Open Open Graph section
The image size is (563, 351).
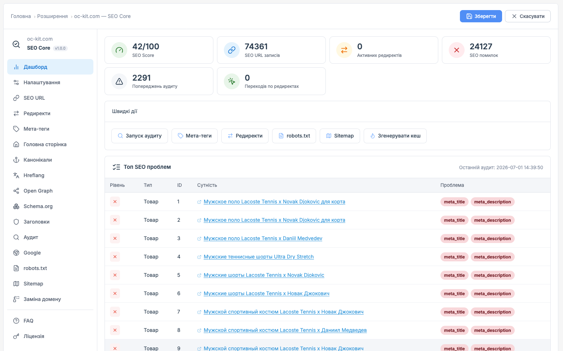click(50, 191)
